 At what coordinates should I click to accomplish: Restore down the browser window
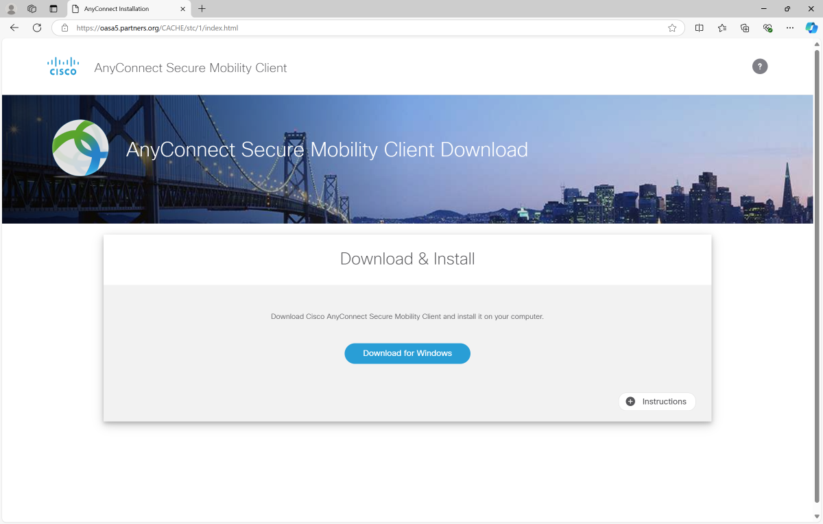[x=787, y=9]
